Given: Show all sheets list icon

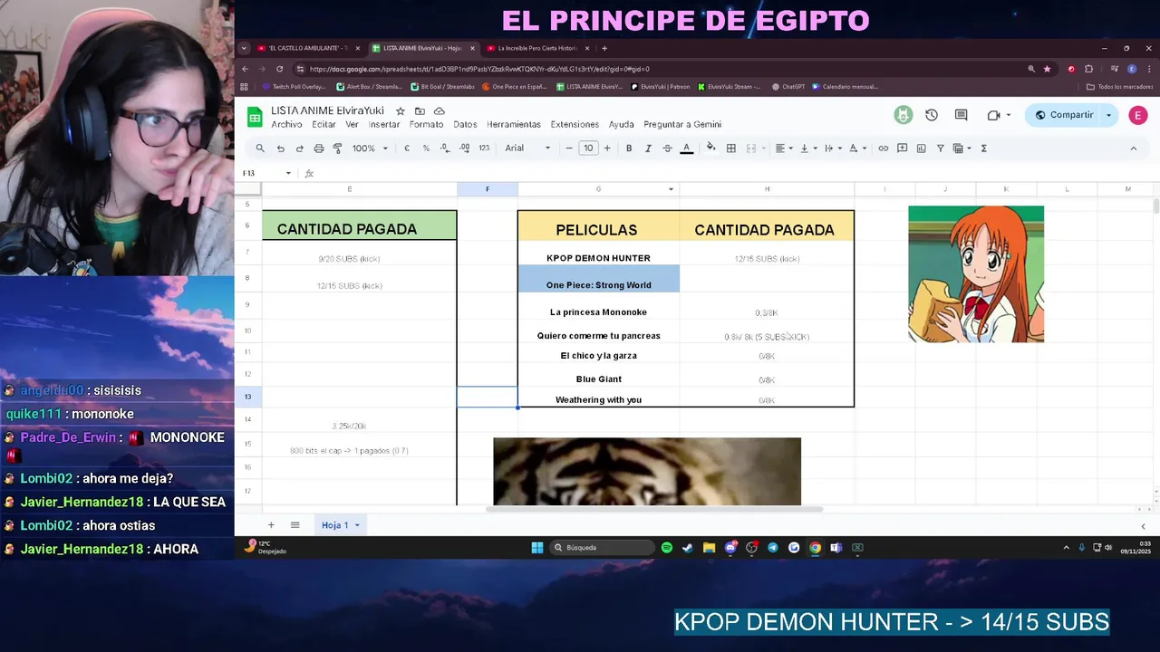Looking at the screenshot, I should 295,525.
